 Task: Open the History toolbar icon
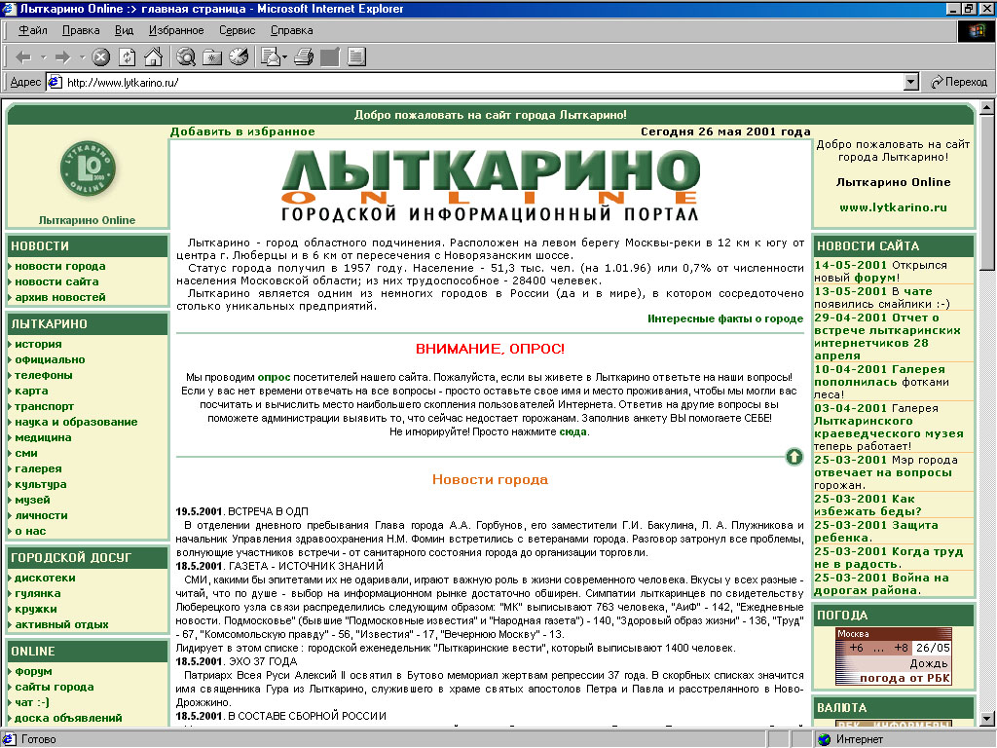click(x=238, y=57)
